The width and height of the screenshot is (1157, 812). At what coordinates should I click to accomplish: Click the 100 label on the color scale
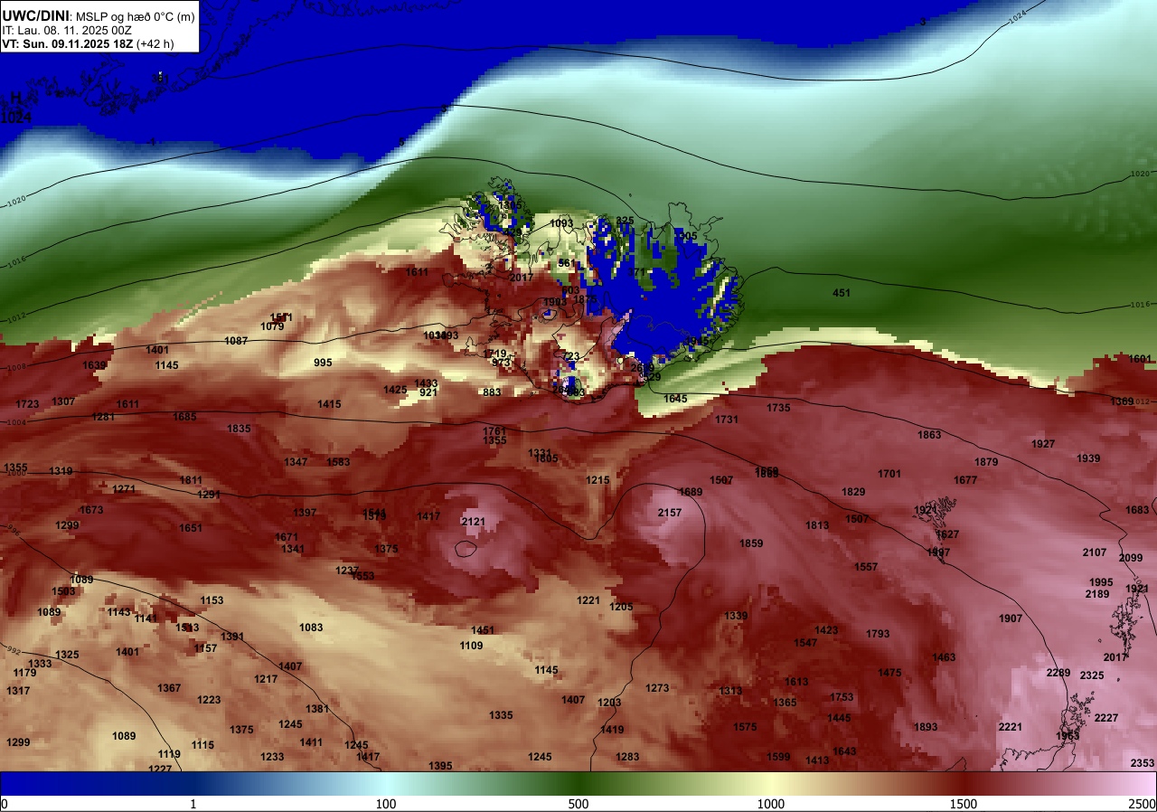point(386,804)
